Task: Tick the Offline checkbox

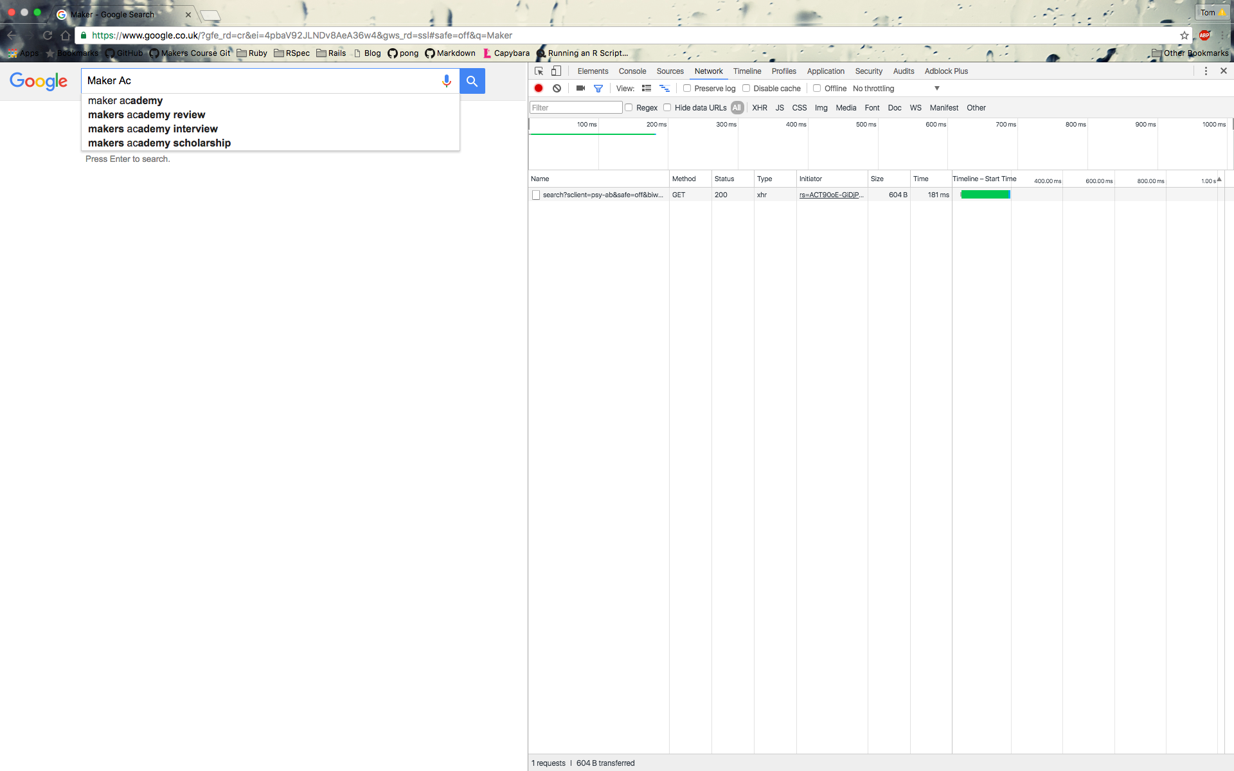Action: point(817,88)
